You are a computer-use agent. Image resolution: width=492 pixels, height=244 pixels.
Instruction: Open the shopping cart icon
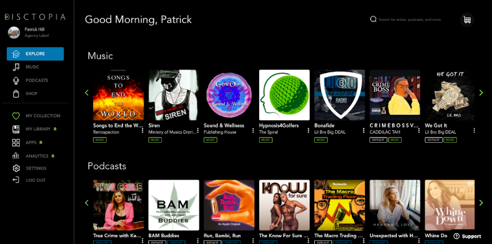point(467,20)
